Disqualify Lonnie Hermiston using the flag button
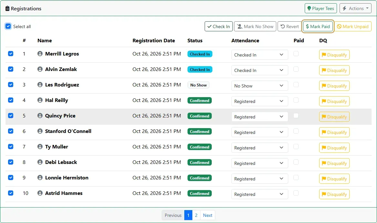 (x=334, y=179)
